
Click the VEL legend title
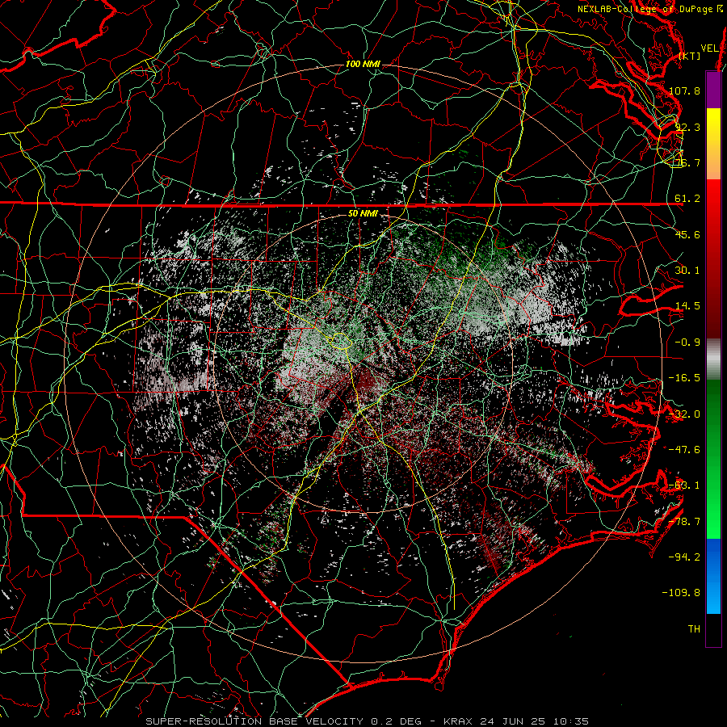tap(709, 48)
